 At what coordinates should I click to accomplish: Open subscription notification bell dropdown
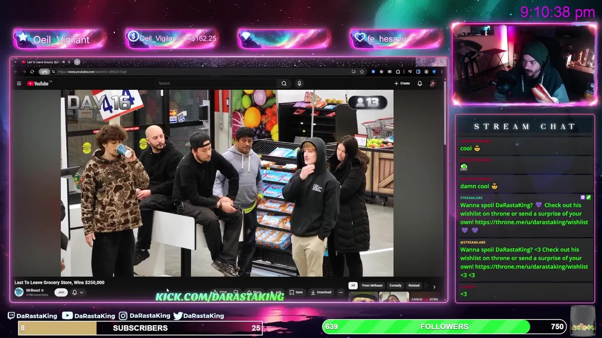click(x=78, y=292)
